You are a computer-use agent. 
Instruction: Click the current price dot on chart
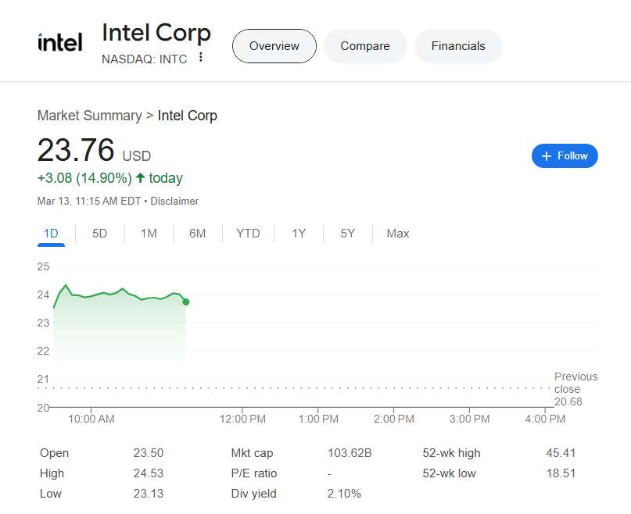click(x=185, y=302)
